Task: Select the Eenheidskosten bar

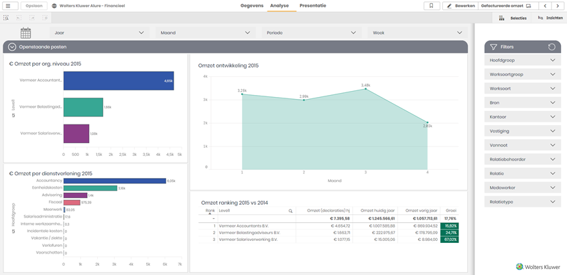Action: 90,188
